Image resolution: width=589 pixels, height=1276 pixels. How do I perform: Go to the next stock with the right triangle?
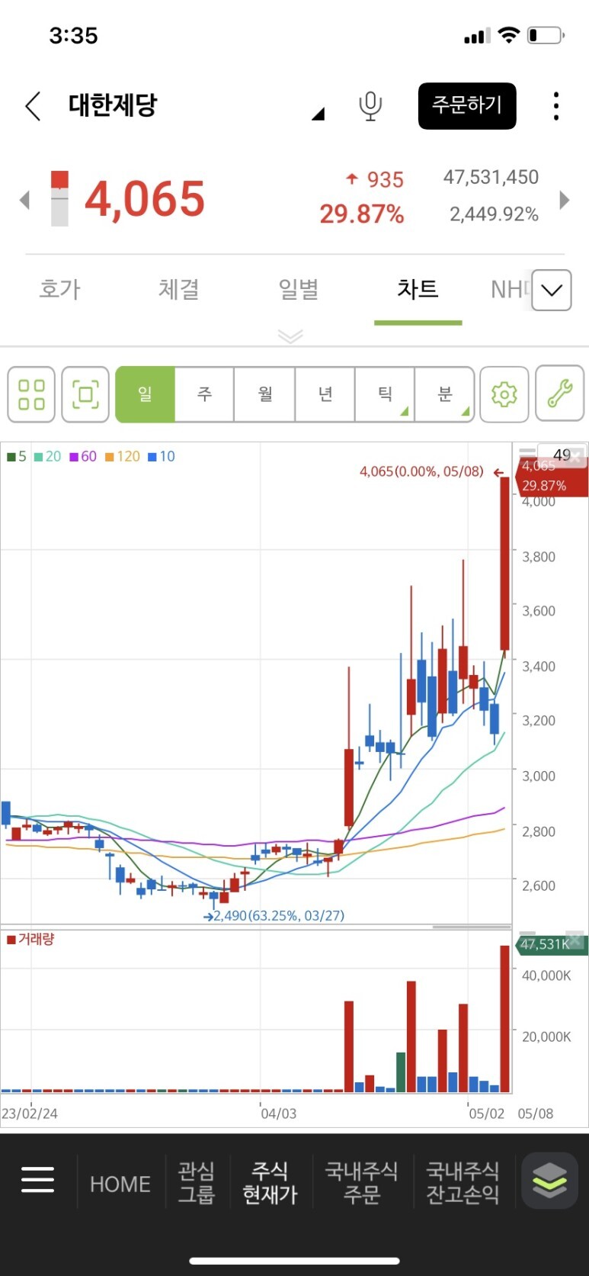pyautogui.click(x=565, y=200)
